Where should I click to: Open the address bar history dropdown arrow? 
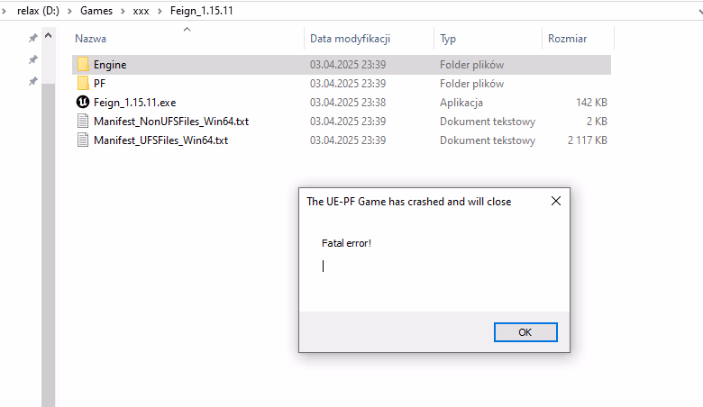tap(700, 11)
